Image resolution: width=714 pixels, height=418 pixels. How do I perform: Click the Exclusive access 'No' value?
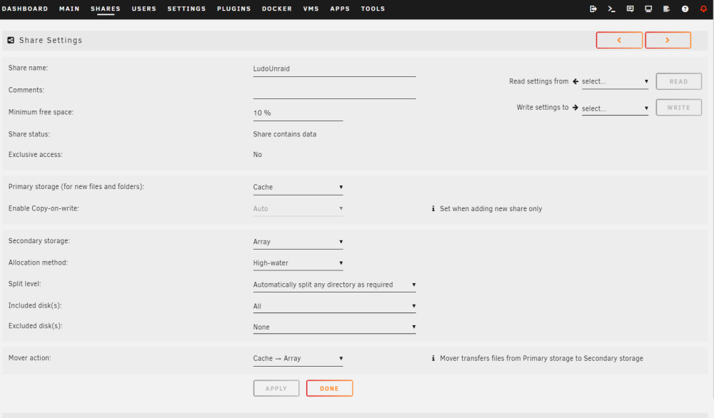257,155
